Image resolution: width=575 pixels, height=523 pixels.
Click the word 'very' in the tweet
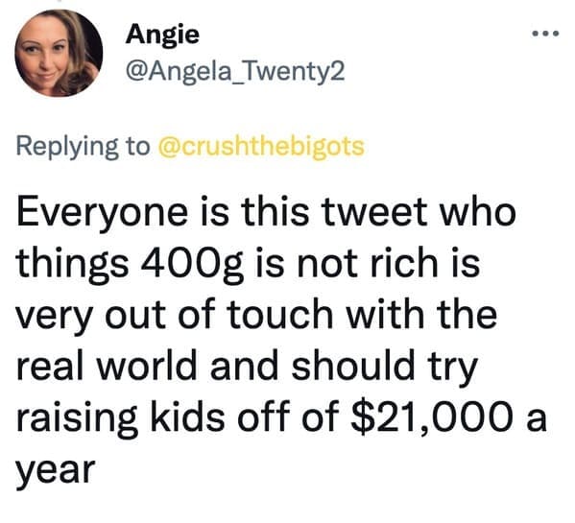click(54, 318)
